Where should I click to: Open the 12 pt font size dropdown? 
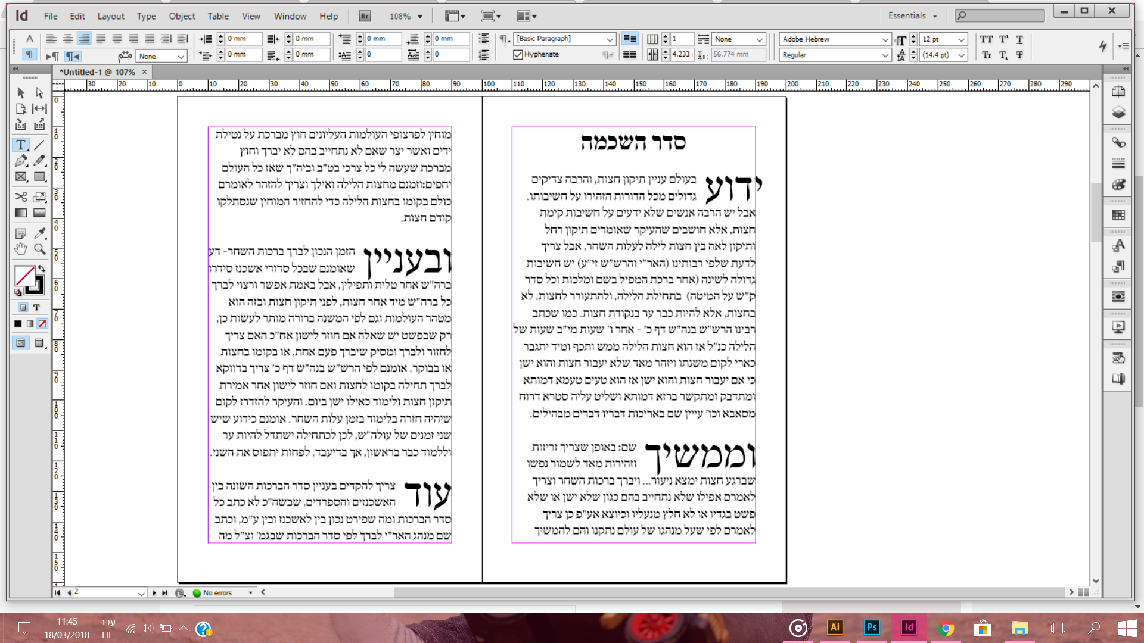point(961,39)
